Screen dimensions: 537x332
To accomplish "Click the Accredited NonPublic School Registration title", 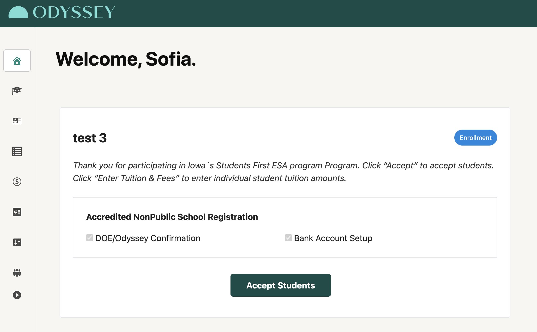I will (x=172, y=217).
